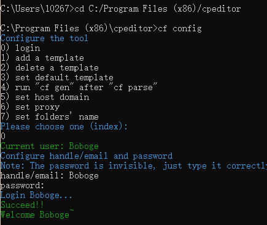
Task: Click the '5) set host domain' option
Action: click(x=45, y=97)
